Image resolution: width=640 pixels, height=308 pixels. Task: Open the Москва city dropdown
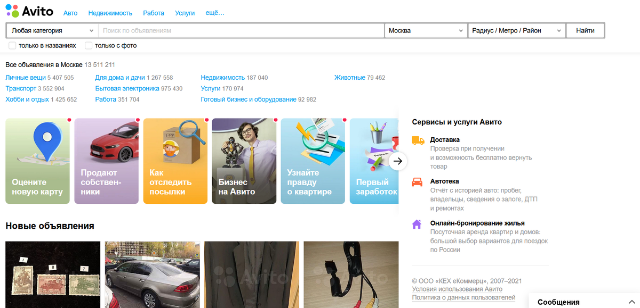(x=426, y=31)
